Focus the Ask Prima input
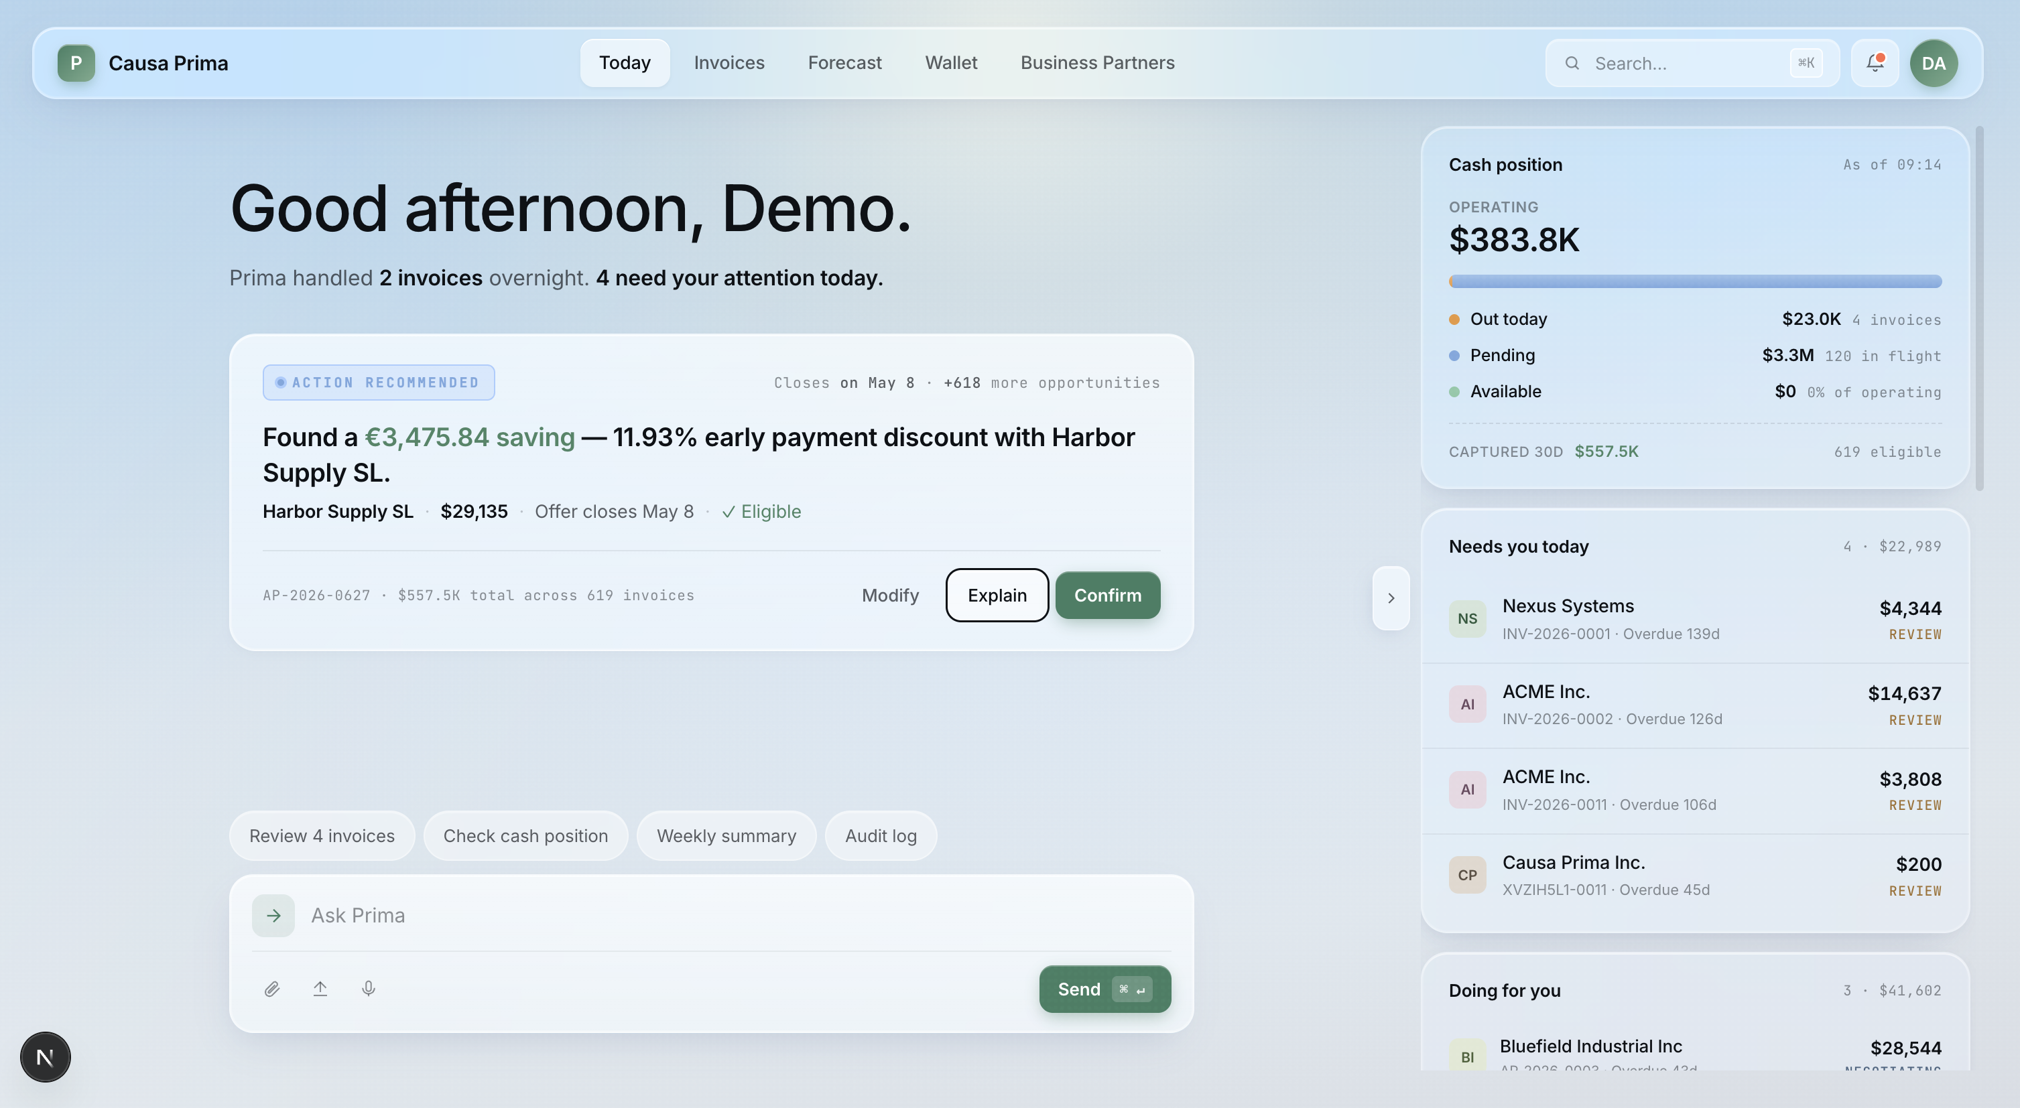2020x1108 pixels. pos(737,915)
